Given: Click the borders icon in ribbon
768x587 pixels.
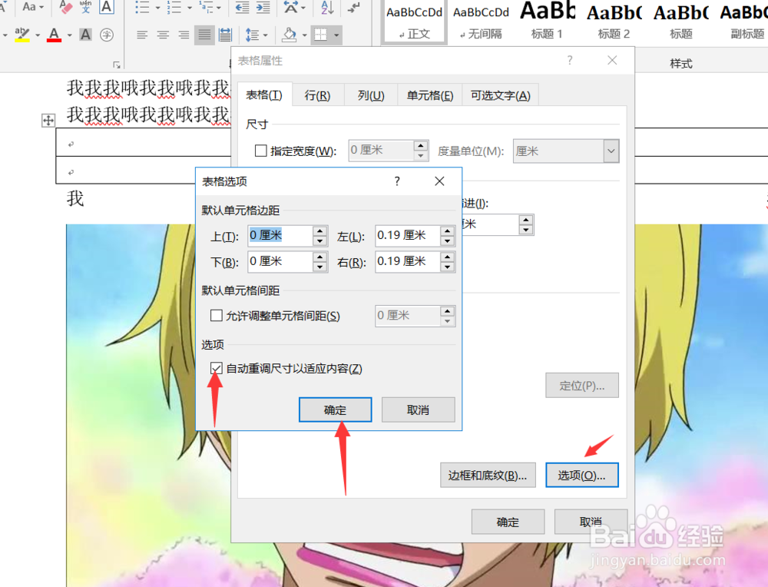Looking at the screenshot, I should (321, 35).
